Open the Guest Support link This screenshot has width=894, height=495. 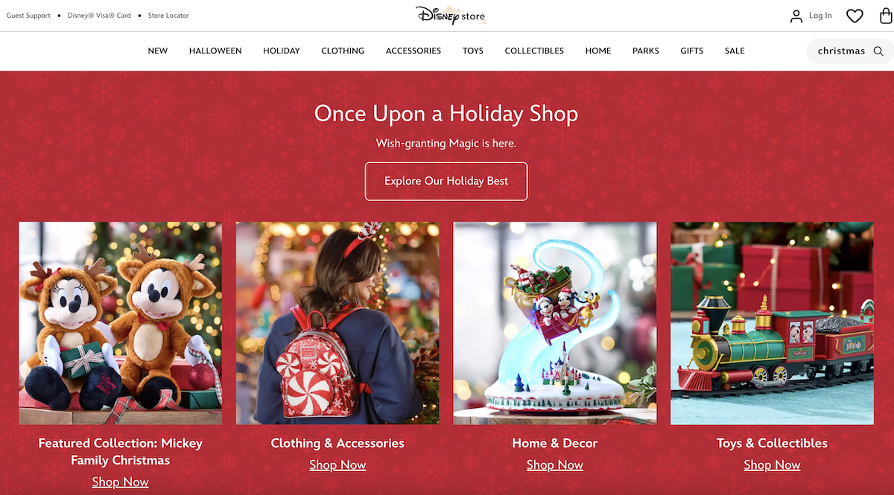(28, 16)
